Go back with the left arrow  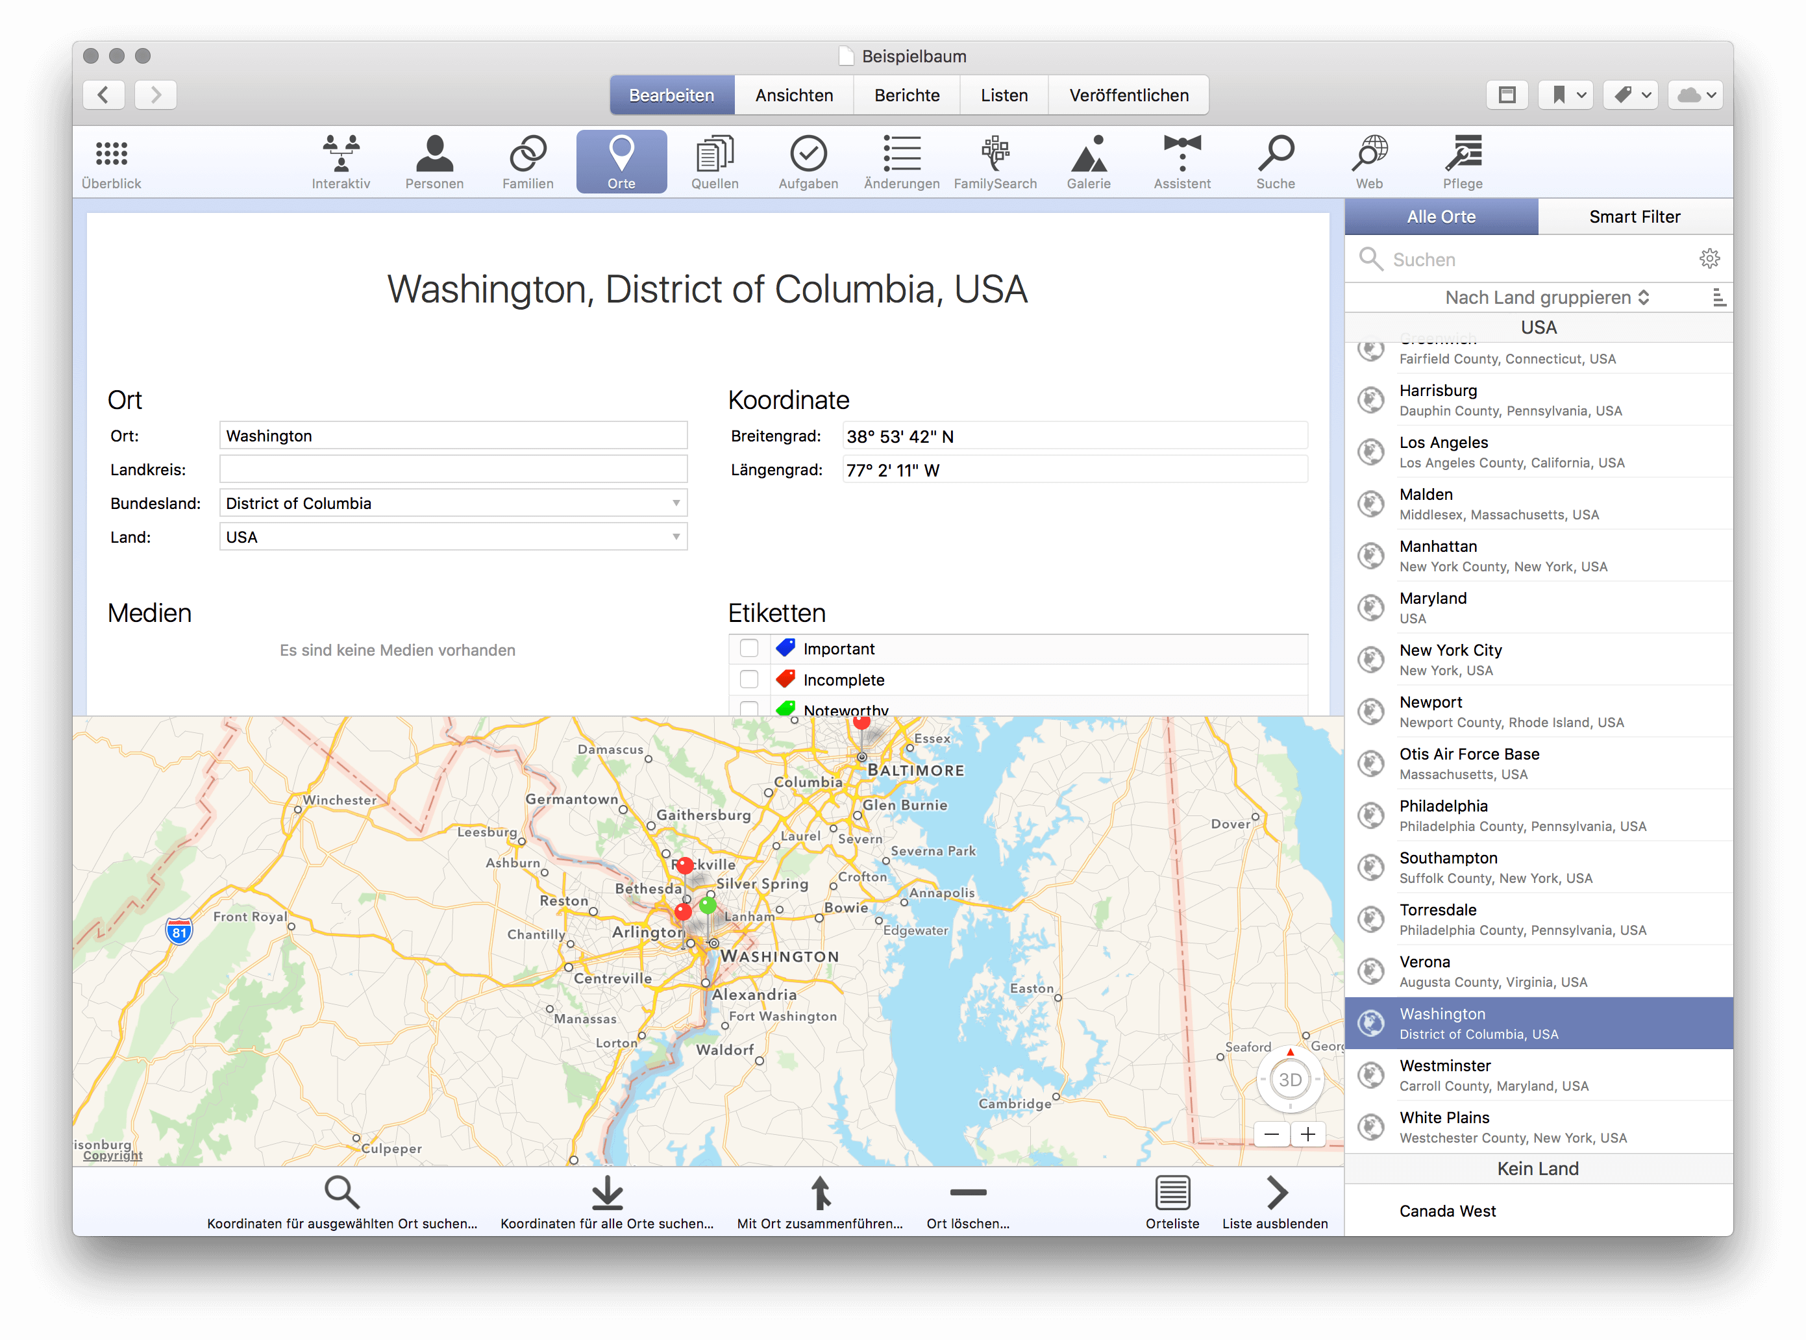pos(104,95)
